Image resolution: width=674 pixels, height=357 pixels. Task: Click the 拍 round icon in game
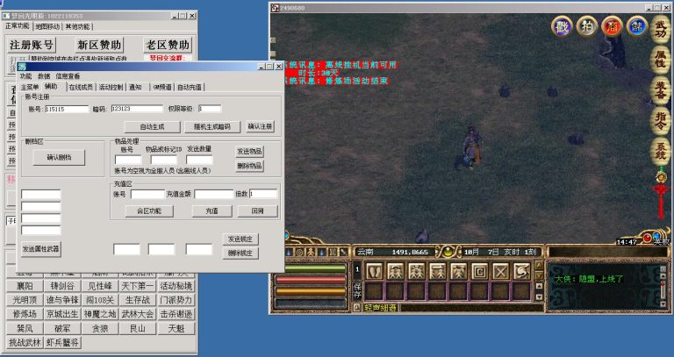[587, 26]
